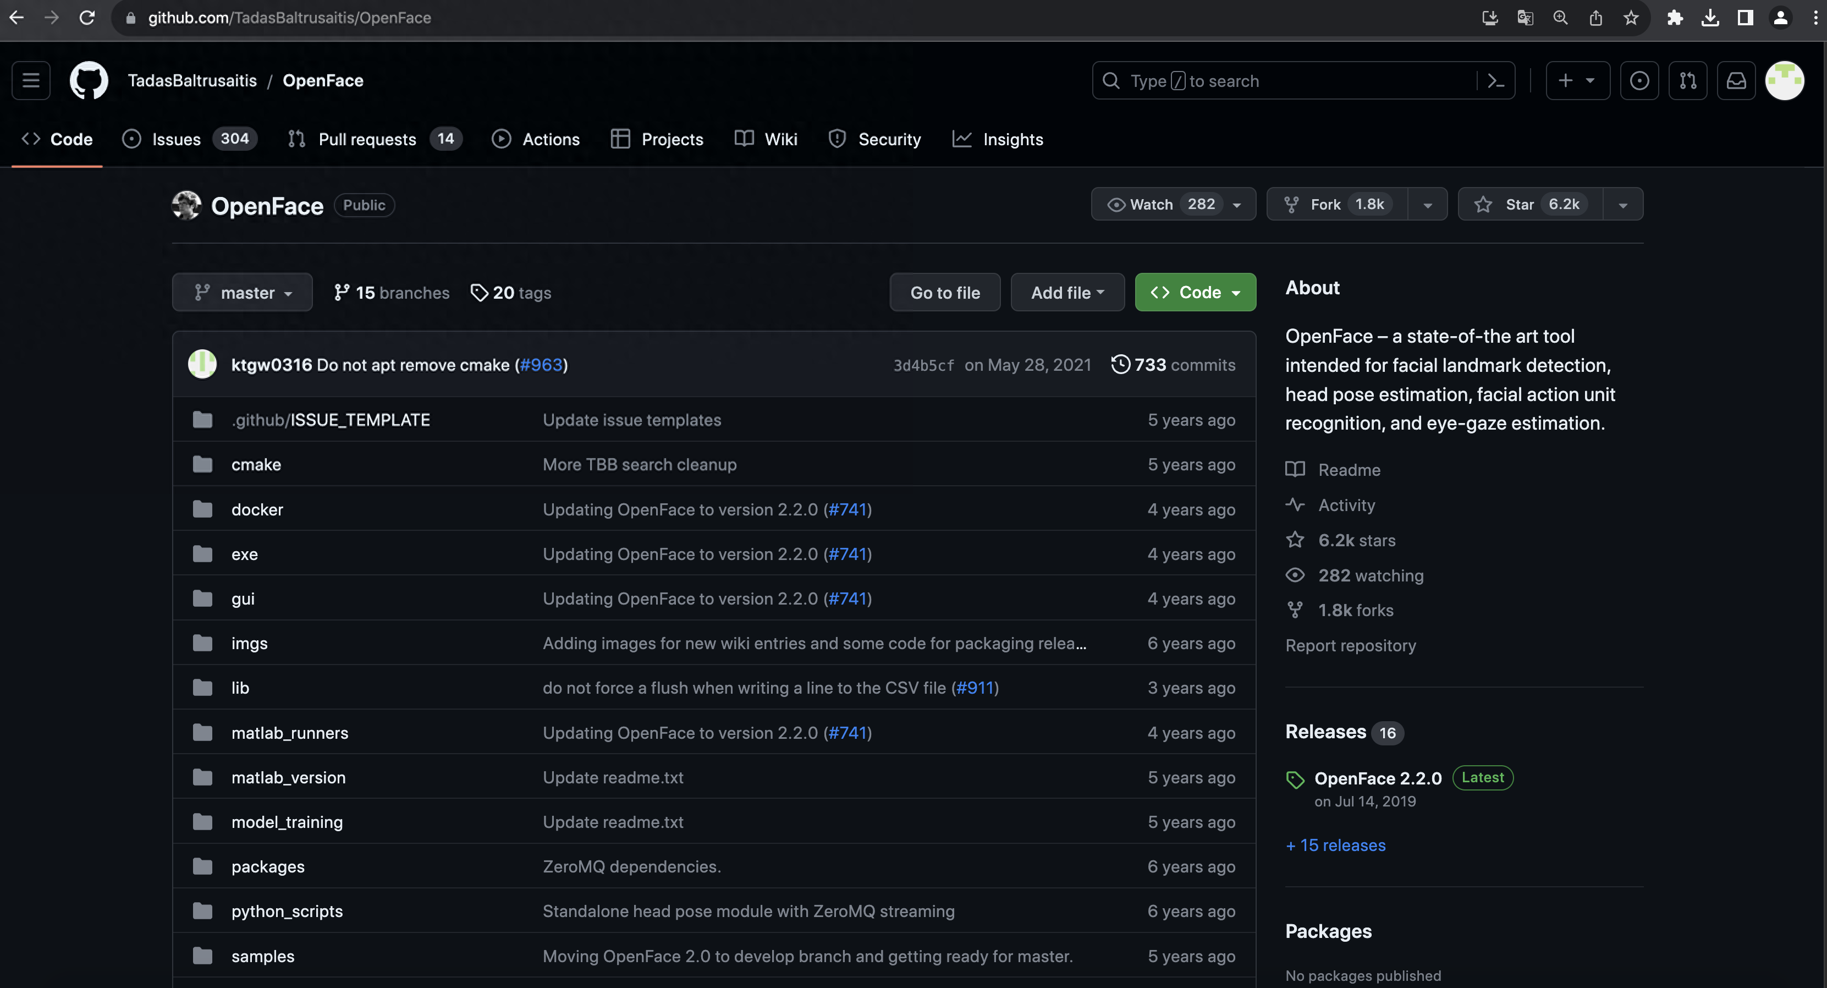Bookmark the page with the star icon
Image resolution: width=1827 pixels, height=988 pixels.
click(x=1631, y=18)
